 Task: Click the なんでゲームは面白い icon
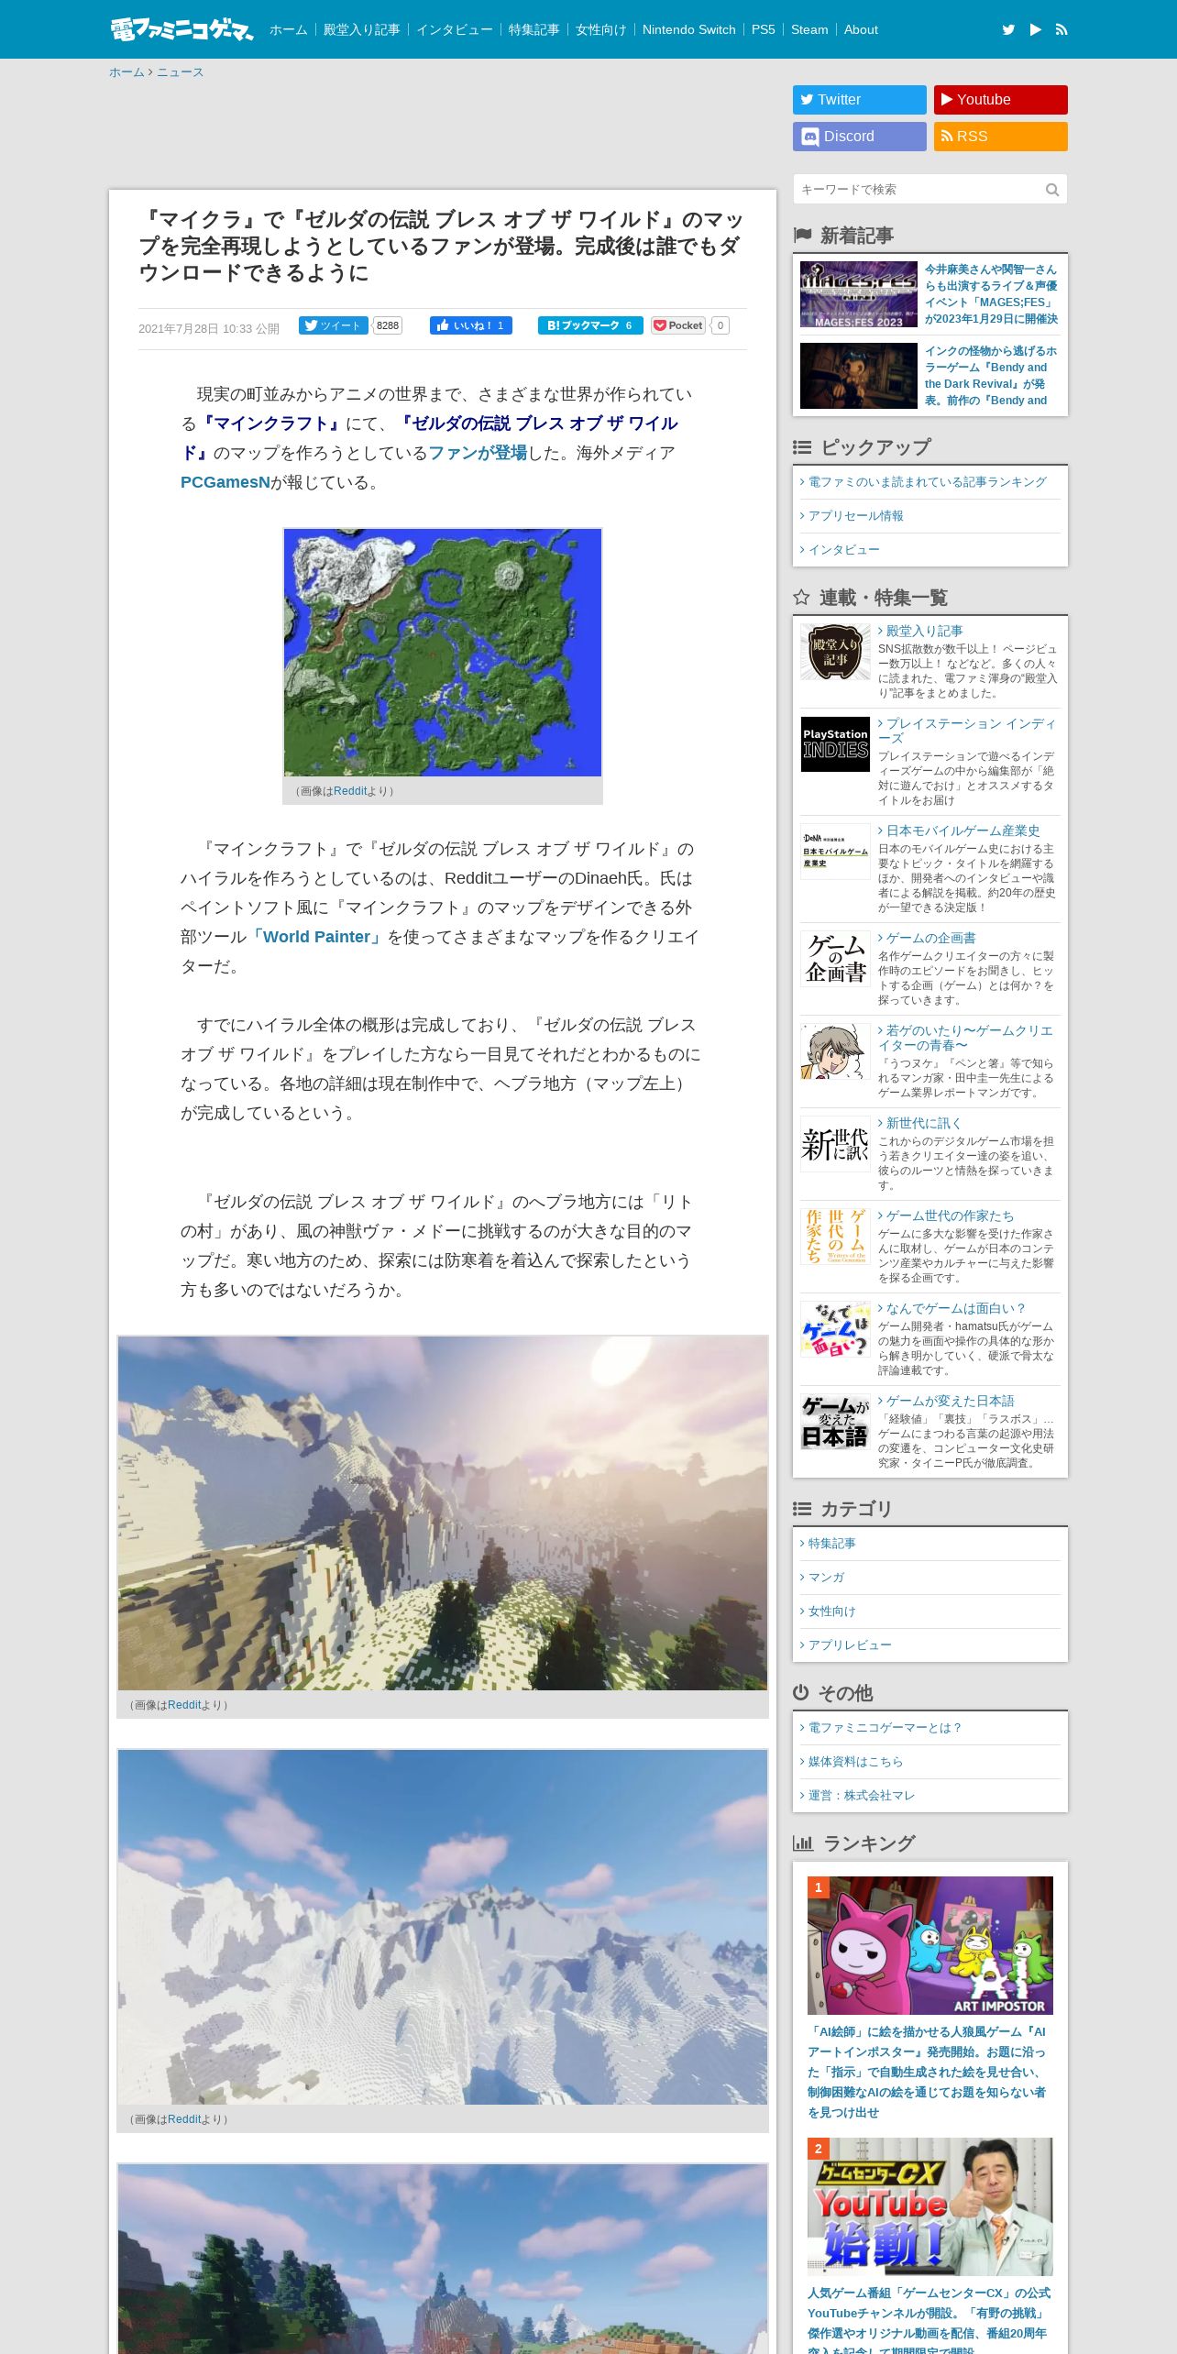coord(835,1329)
